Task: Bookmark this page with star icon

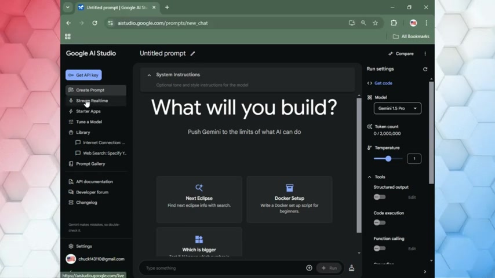Action: coord(376,23)
